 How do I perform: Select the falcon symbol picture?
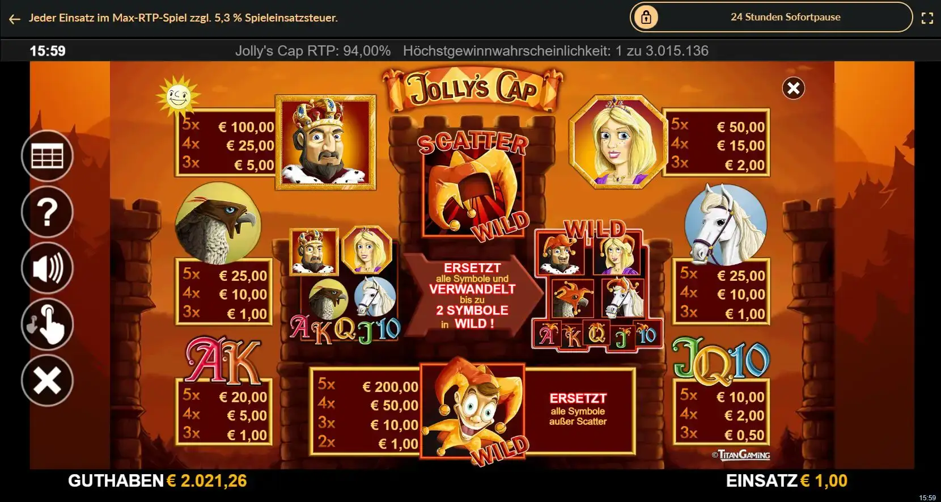(x=218, y=223)
